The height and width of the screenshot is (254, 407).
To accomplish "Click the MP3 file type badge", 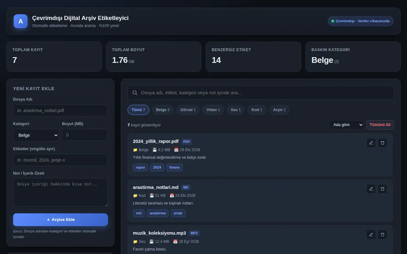I will pyautogui.click(x=194, y=233).
